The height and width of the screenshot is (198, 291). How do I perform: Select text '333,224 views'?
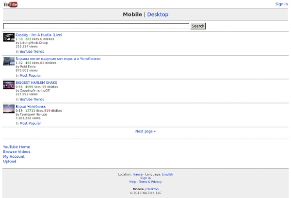(x=27, y=46)
